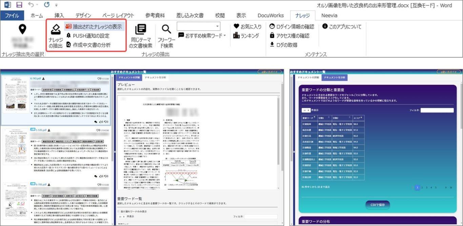This screenshot has height=226, width=463.
Task: Open 同じテーマの文書検索 from the ribbon
Action: tap(140, 30)
